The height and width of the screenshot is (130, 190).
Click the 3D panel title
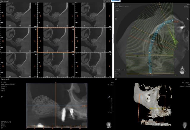[116, 79]
